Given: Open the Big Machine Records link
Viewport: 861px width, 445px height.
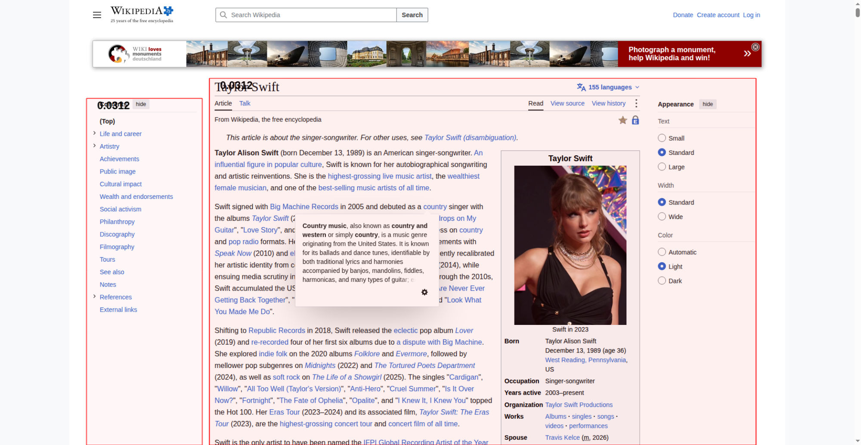Looking at the screenshot, I should click(304, 207).
